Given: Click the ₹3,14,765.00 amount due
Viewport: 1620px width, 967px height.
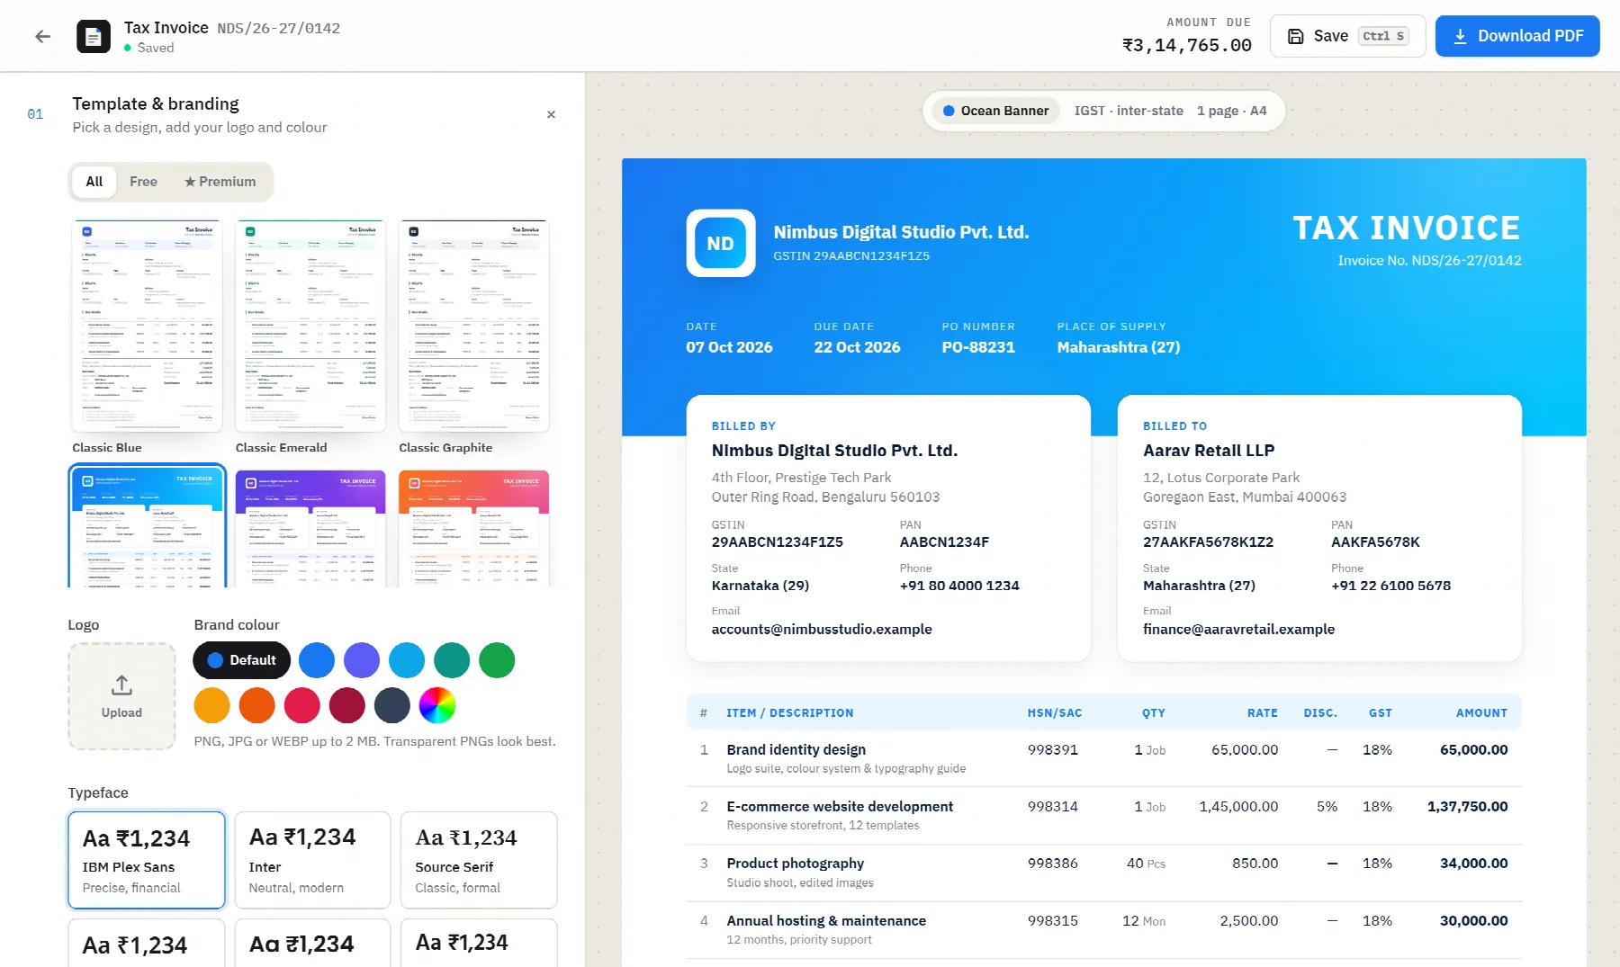Looking at the screenshot, I should pyautogui.click(x=1187, y=45).
